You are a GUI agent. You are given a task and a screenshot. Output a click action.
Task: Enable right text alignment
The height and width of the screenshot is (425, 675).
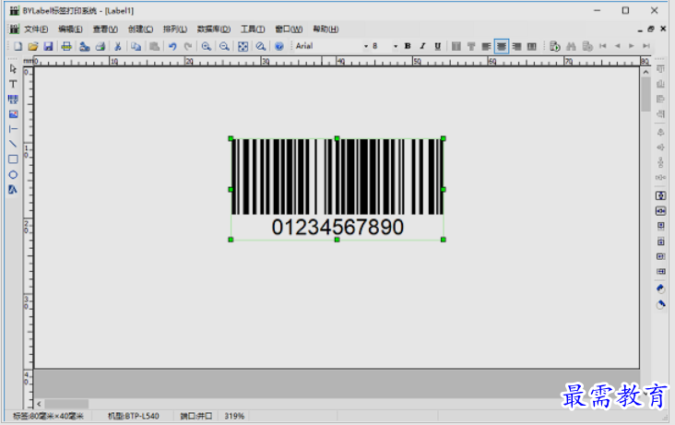(x=516, y=46)
